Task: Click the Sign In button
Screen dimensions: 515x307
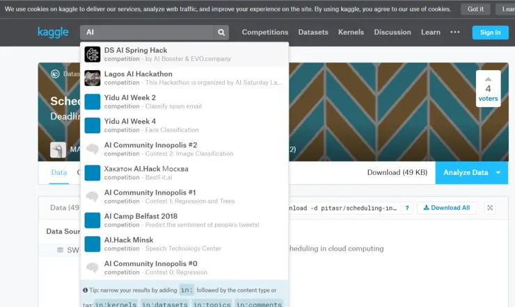Action: click(x=490, y=33)
